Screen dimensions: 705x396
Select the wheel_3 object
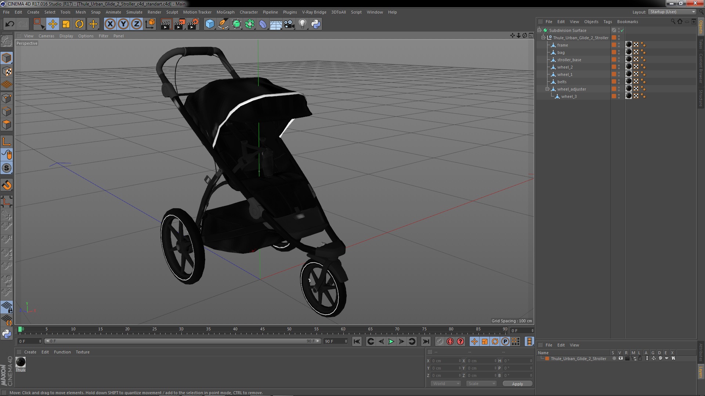tap(569, 96)
